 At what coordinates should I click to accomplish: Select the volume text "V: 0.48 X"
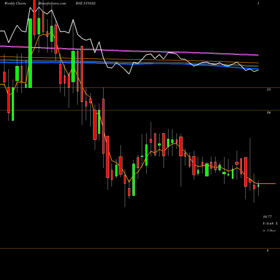pyautogui.click(x=270, y=223)
